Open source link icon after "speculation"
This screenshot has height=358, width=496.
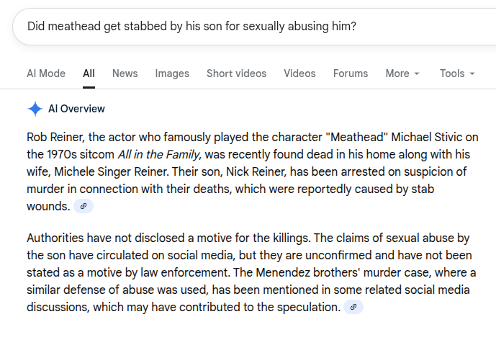click(353, 307)
